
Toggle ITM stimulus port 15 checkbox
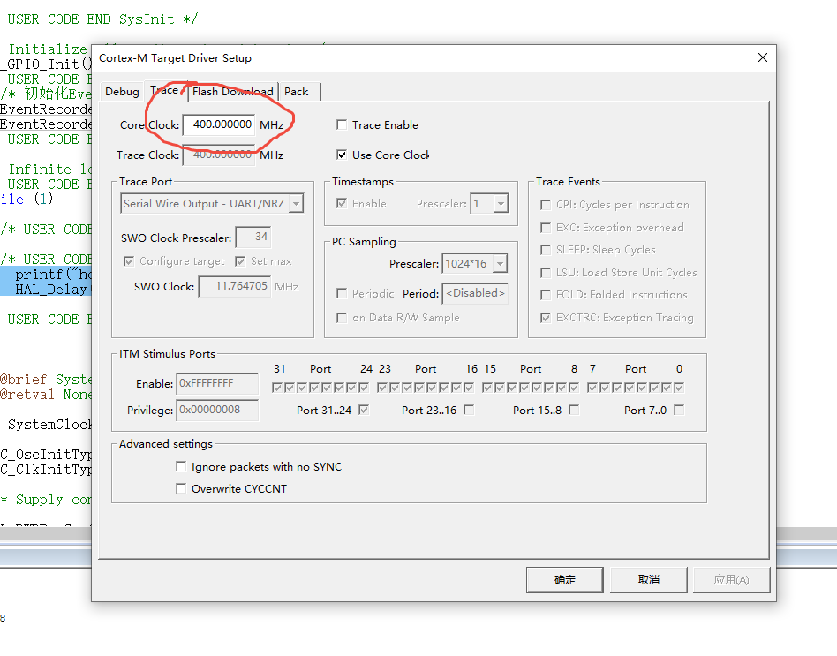click(x=486, y=388)
